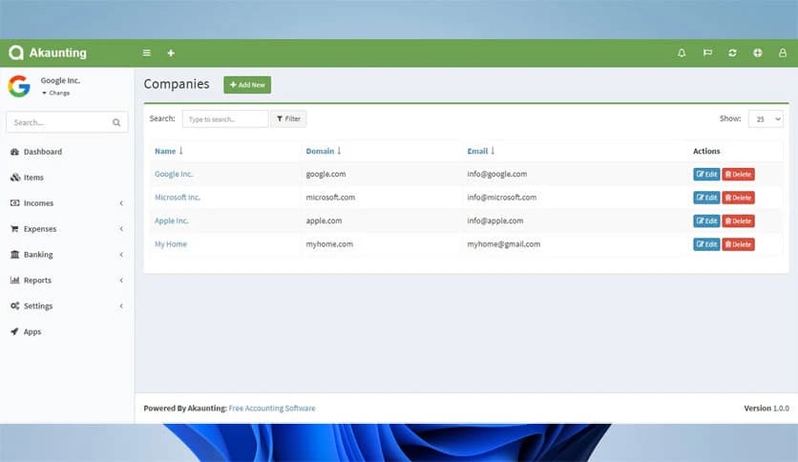The height and width of the screenshot is (462, 798).
Task: Edit the My Home row
Action: [706, 244]
